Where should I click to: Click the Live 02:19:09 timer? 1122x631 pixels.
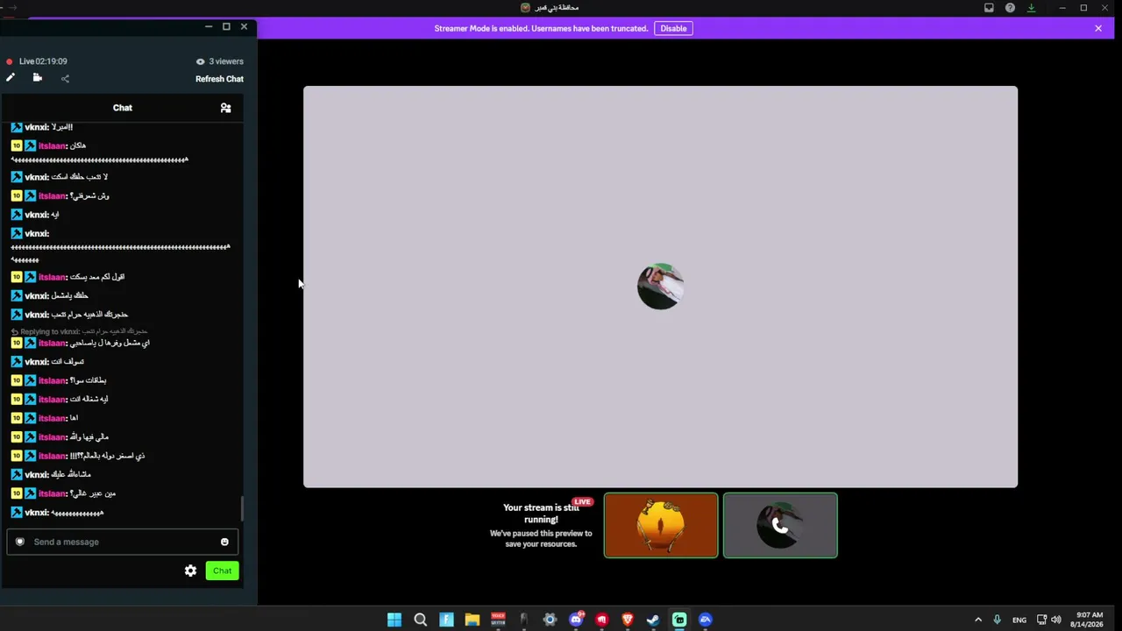[43, 61]
